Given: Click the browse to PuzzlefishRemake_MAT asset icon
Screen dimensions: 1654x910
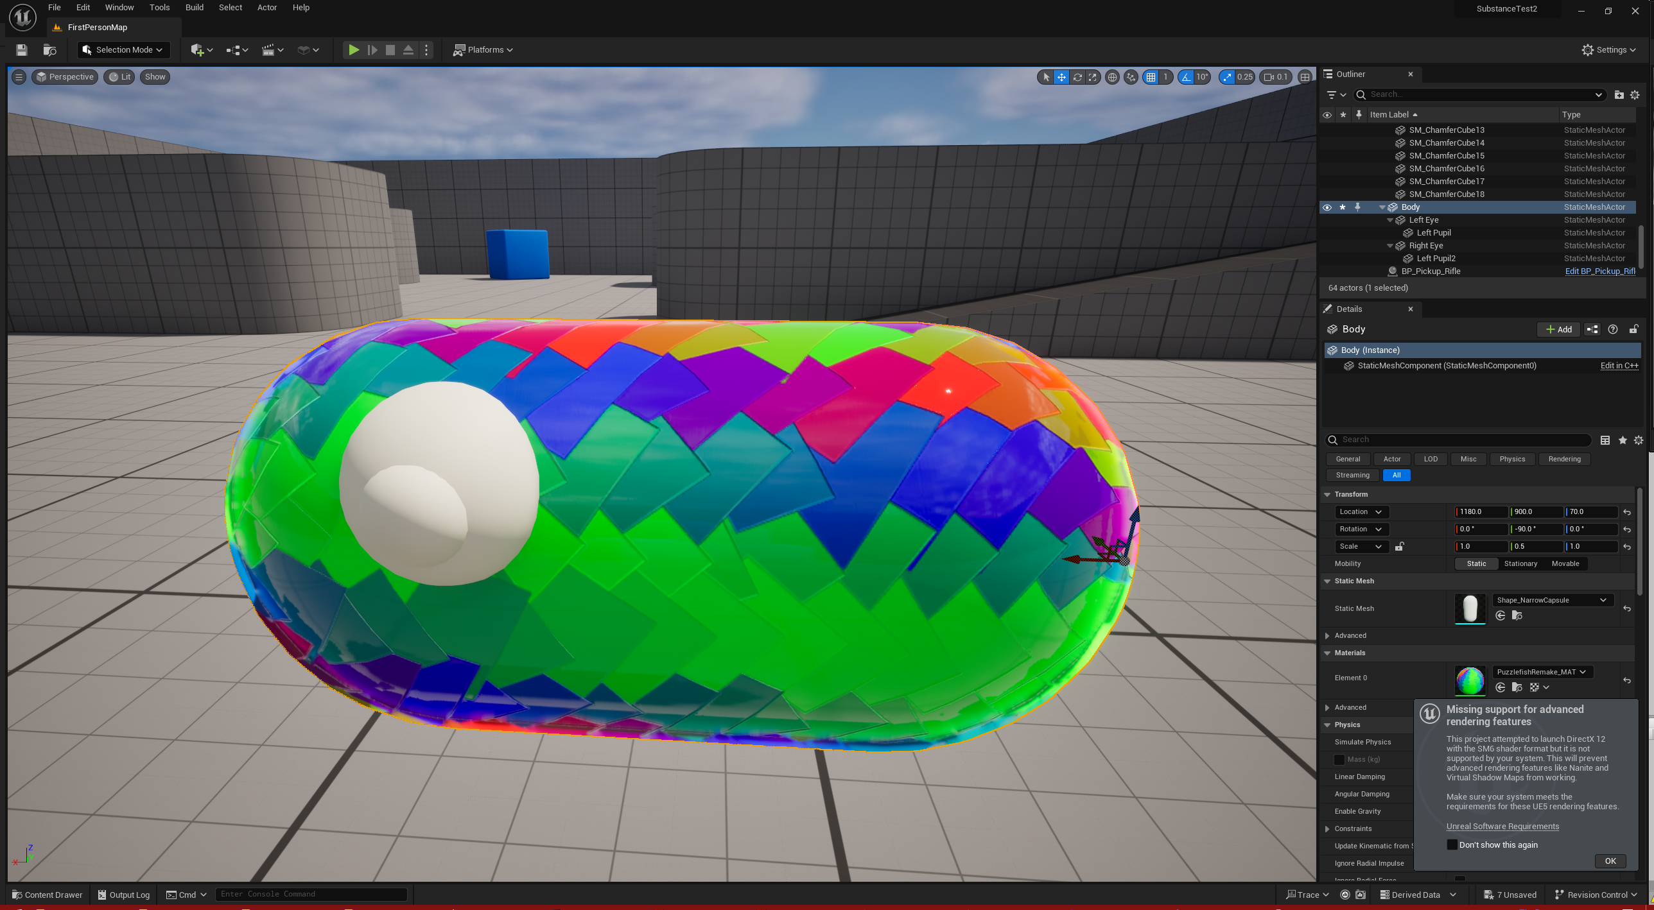Looking at the screenshot, I should coord(1517,687).
